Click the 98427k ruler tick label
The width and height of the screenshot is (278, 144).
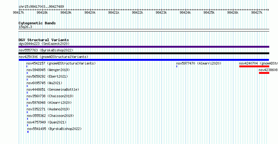click(257, 12)
